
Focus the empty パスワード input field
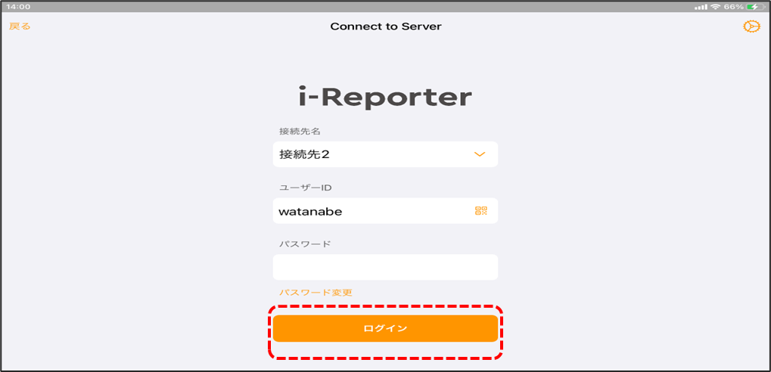[385, 267]
